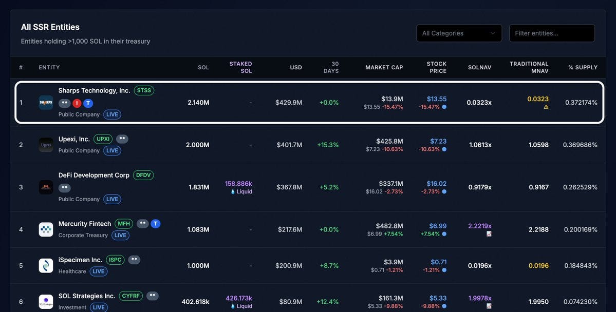This screenshot has height=312, width=616.
Task: Open the SOL Strategies Inc. entity name
Action: coord(87,296)
